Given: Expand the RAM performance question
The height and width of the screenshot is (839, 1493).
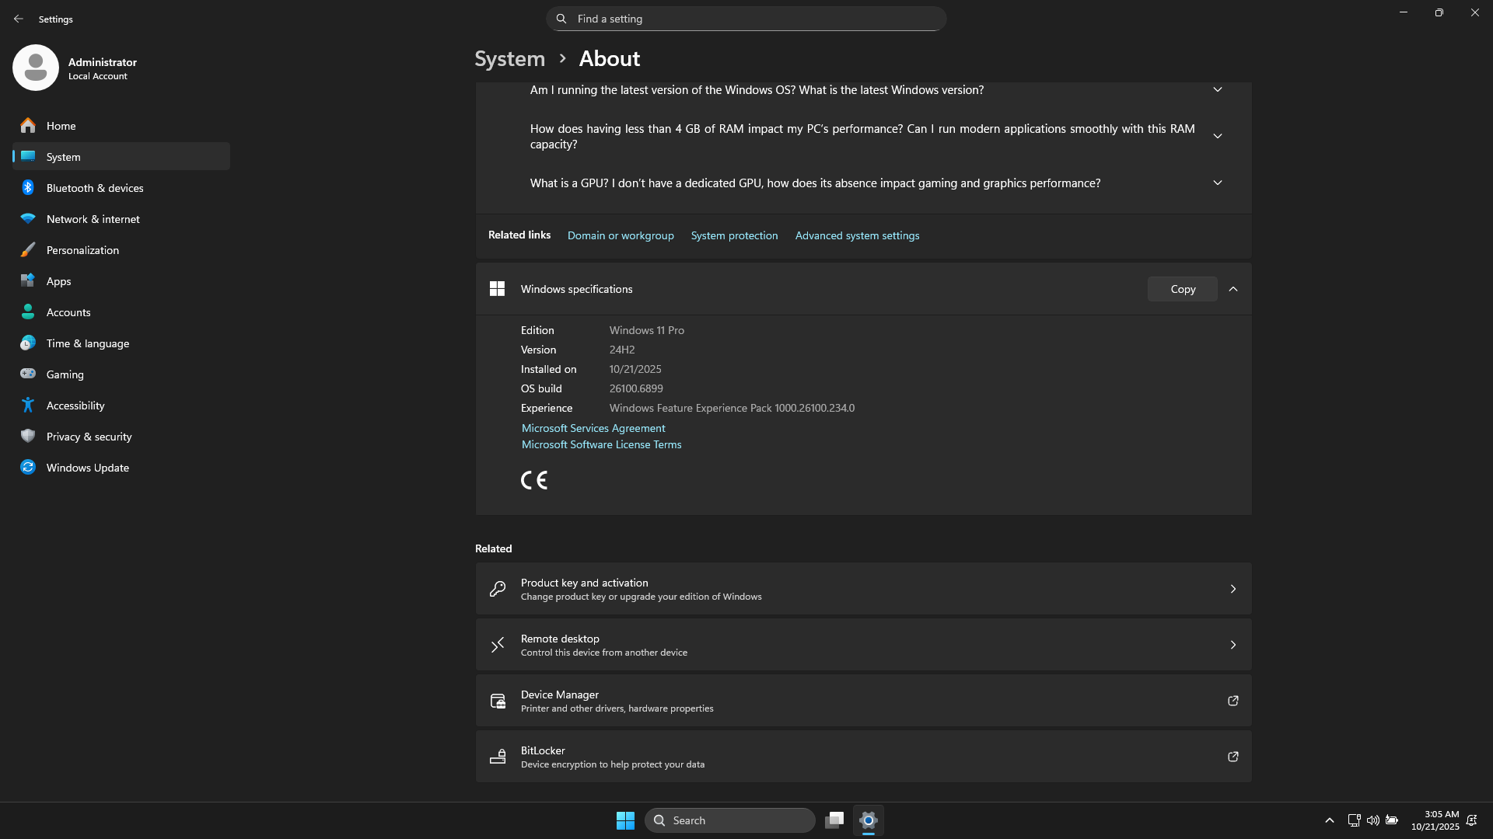Looking at the screenshot, I should click(1218, 137).
